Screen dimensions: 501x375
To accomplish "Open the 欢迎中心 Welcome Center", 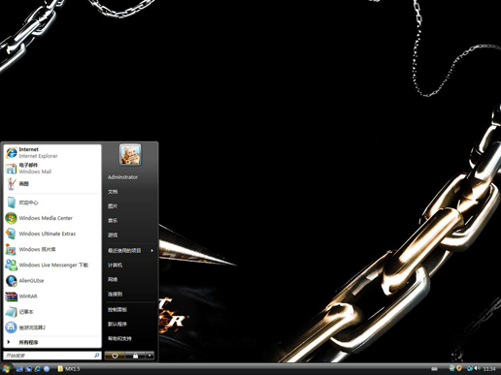I will [52, 203].
